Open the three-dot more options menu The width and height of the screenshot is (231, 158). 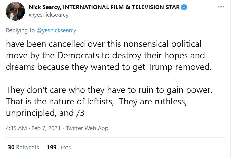(221, 7)
